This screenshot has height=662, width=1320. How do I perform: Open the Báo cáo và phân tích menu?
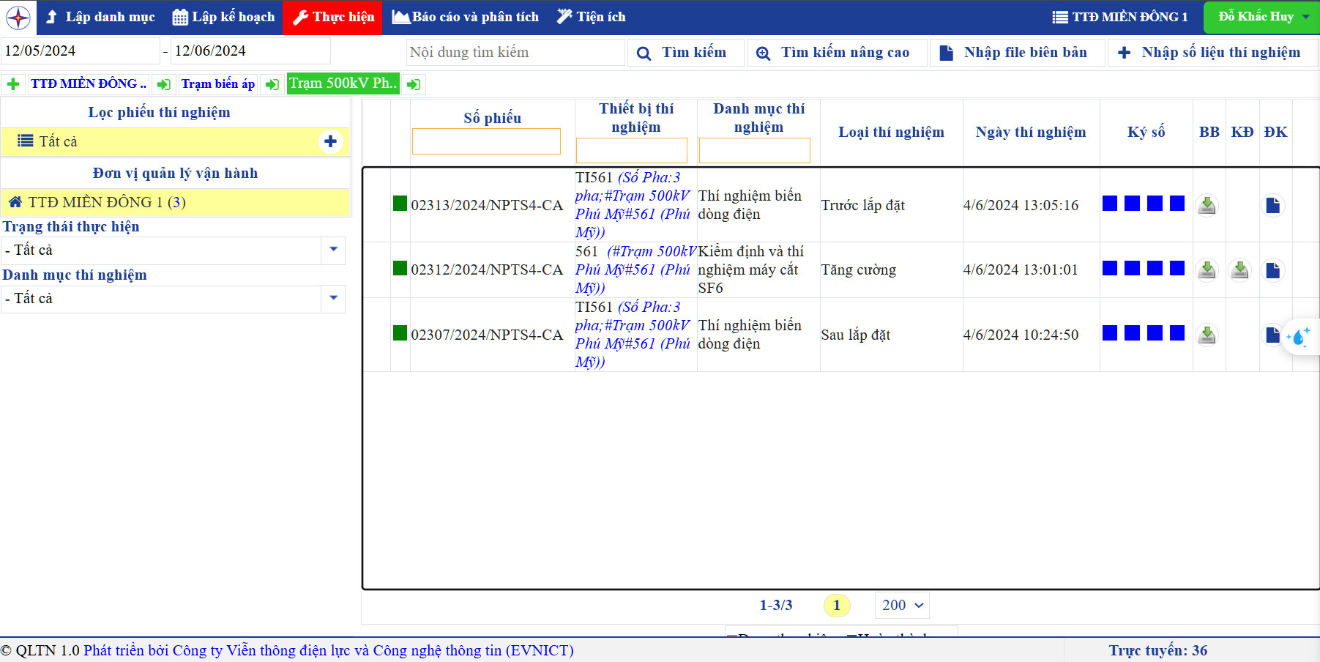[466, 17]
